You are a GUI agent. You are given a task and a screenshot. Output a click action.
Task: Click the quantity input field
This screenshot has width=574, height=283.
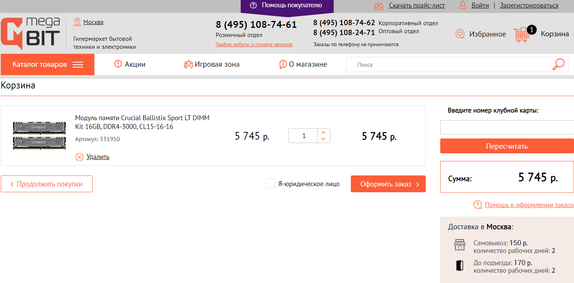point(303,136)
